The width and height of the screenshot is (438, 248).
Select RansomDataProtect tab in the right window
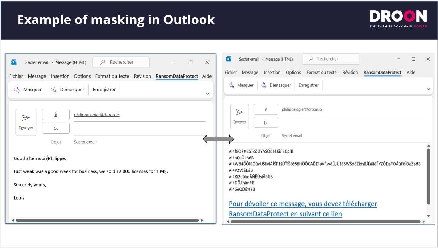coord(382,73)
